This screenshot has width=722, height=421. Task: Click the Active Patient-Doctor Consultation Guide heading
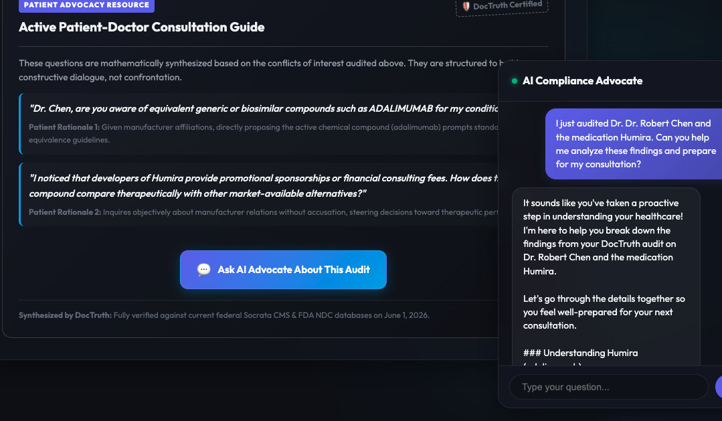tap(142, 27)
